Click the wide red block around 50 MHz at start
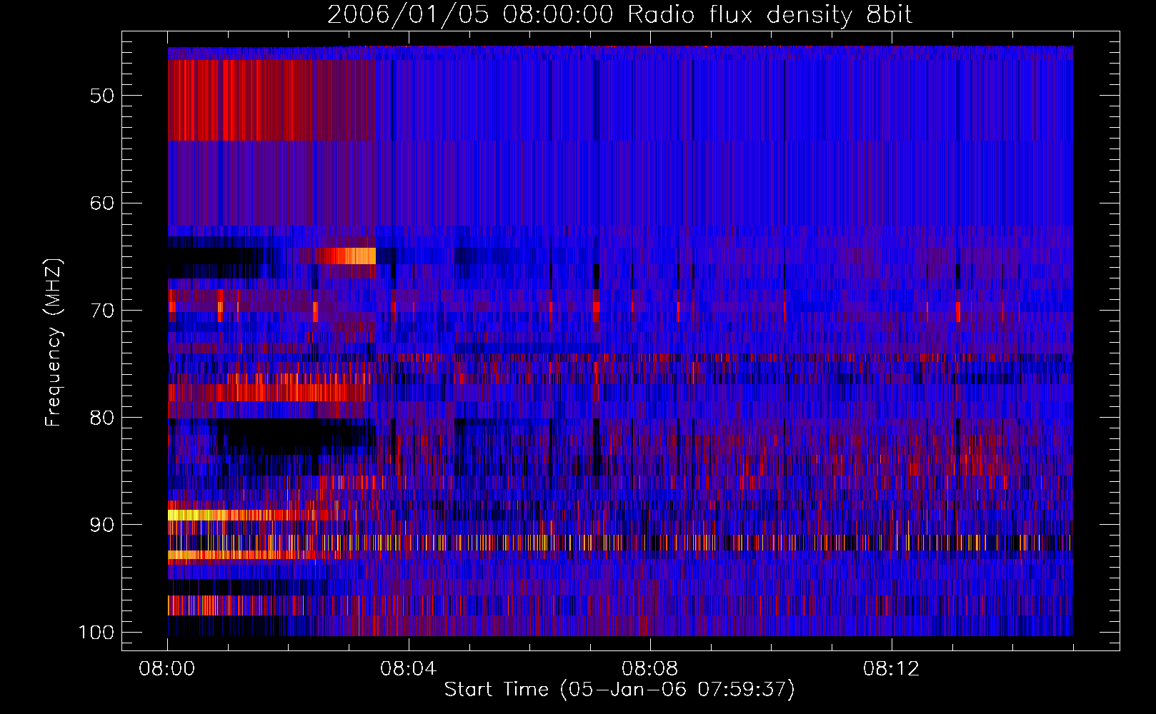The height and width of the screenshot is (714, 1156). click(271, 100)
